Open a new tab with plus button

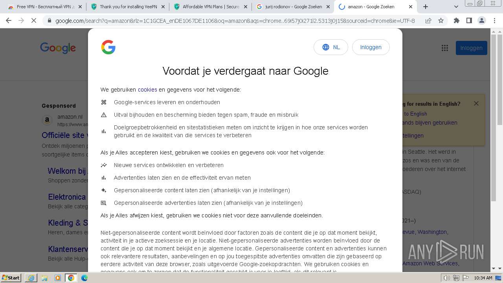(x=426, y=7)
